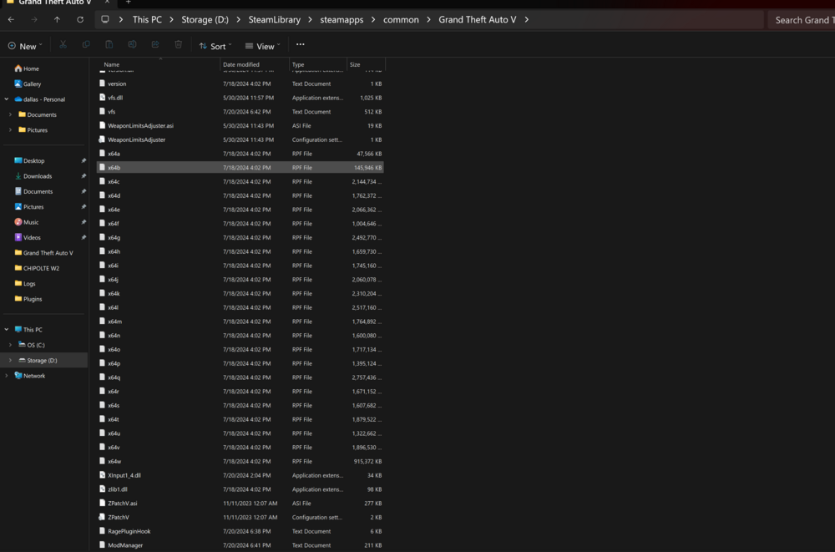The height and width of the screenshot is (552, 835).
Task: Open Home in the navigation pane
Action: pyautogui.click(x=27, y=68)
